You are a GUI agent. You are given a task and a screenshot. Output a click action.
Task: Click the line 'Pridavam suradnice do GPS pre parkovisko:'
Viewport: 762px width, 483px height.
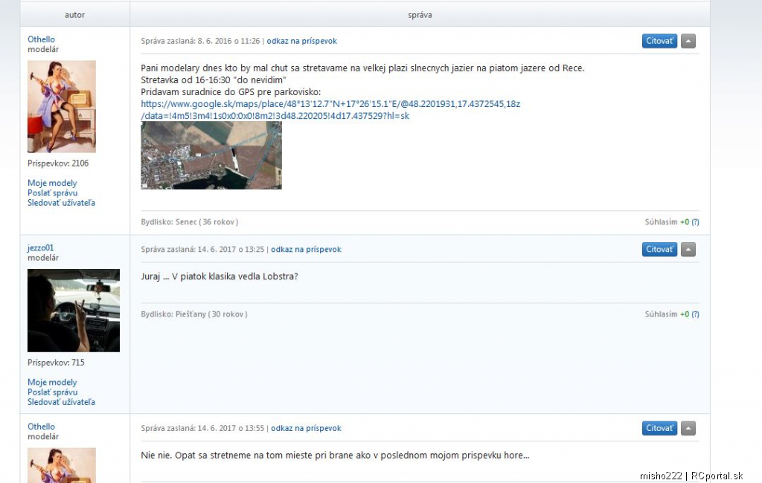click(231, 91)
